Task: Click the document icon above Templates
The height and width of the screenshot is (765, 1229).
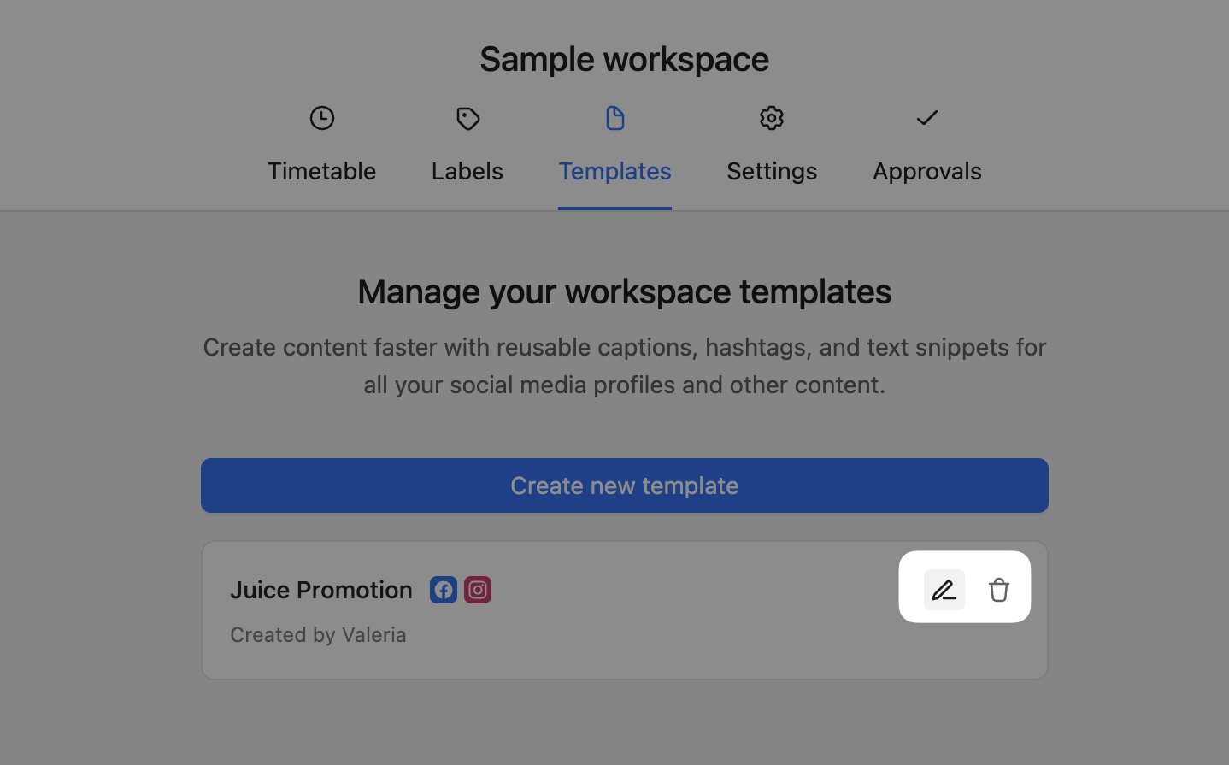Action: [614, 118]
